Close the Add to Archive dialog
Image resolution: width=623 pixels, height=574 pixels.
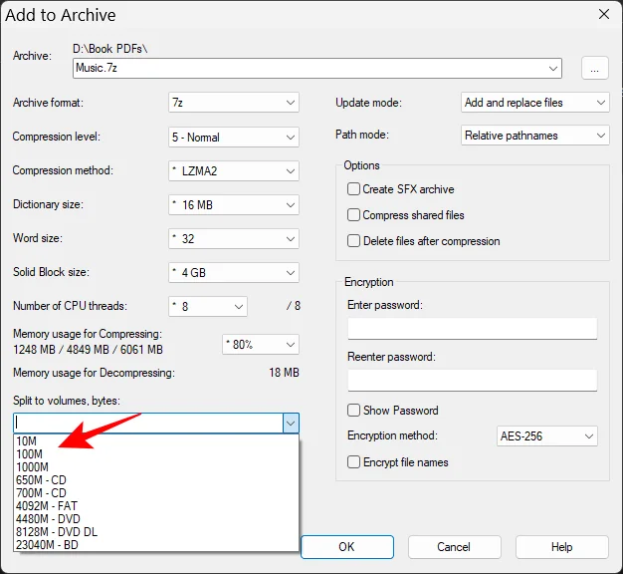604,14
